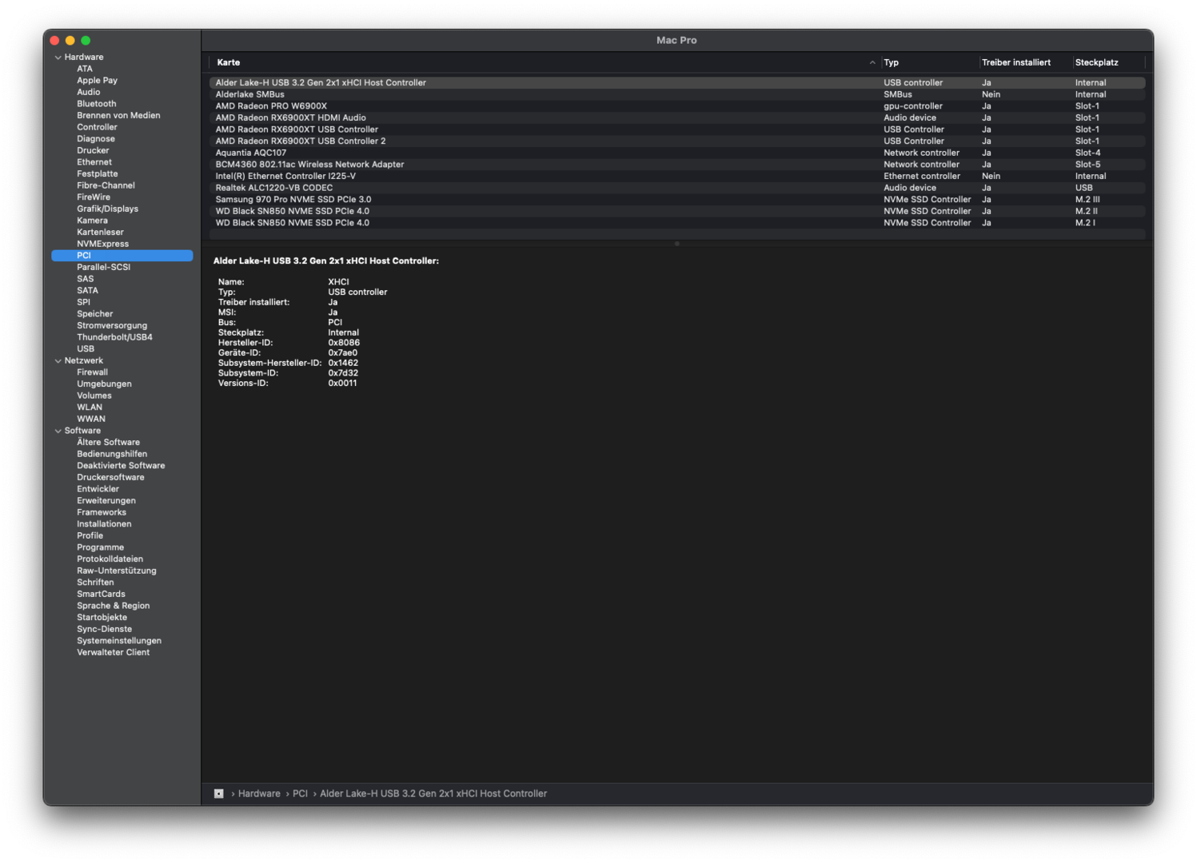Open the Bluetooth hardware category
The width and height of the screenshot is (1197, 863).
click(x=96, y=104)
